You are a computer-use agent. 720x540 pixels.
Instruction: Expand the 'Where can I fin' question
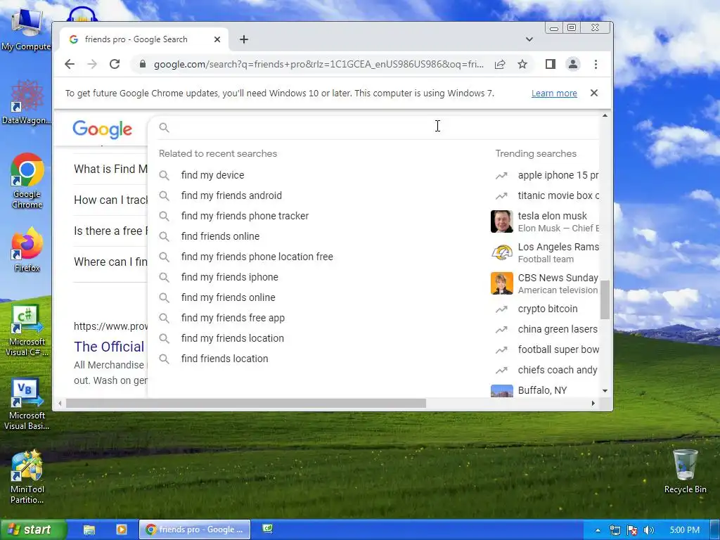(x=110, y=262)
